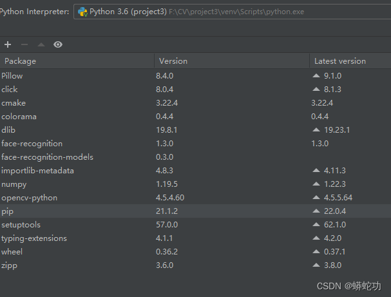Select the pip package row
The height and width of the screenshot is (297, 391).
[8, 211]
